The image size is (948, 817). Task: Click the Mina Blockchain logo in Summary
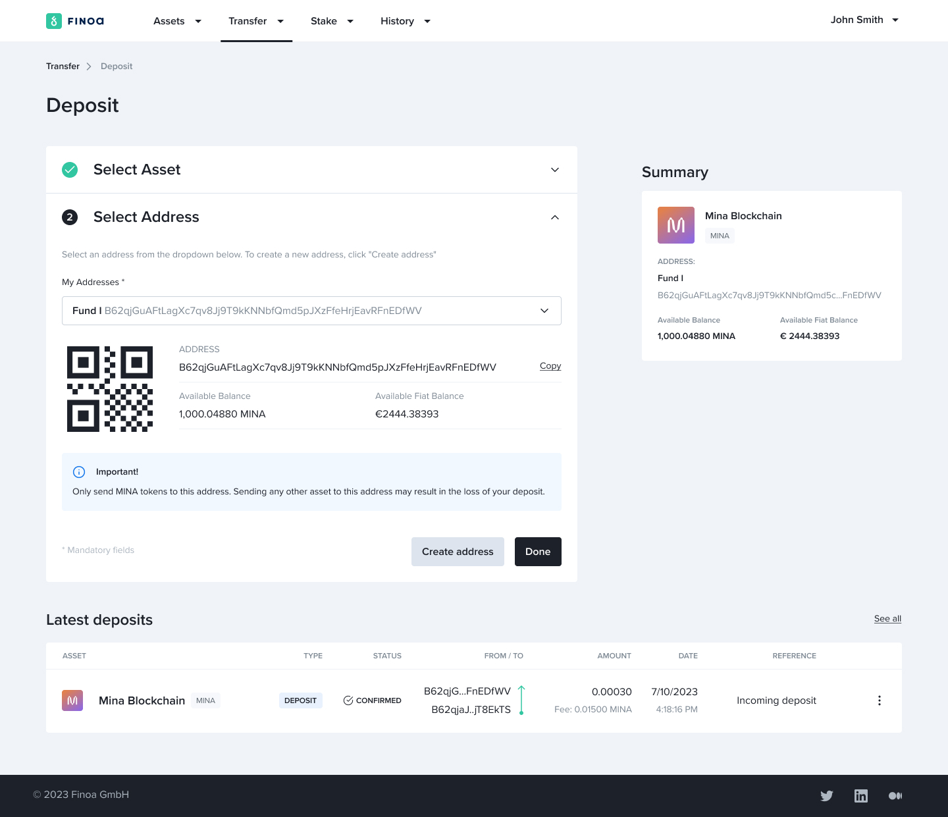click(x=675, y=225)
